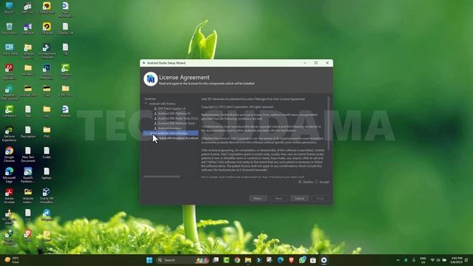Click the Finish button in wizard
This screenshot has height=266, width=473.
(x=320, y=199)
